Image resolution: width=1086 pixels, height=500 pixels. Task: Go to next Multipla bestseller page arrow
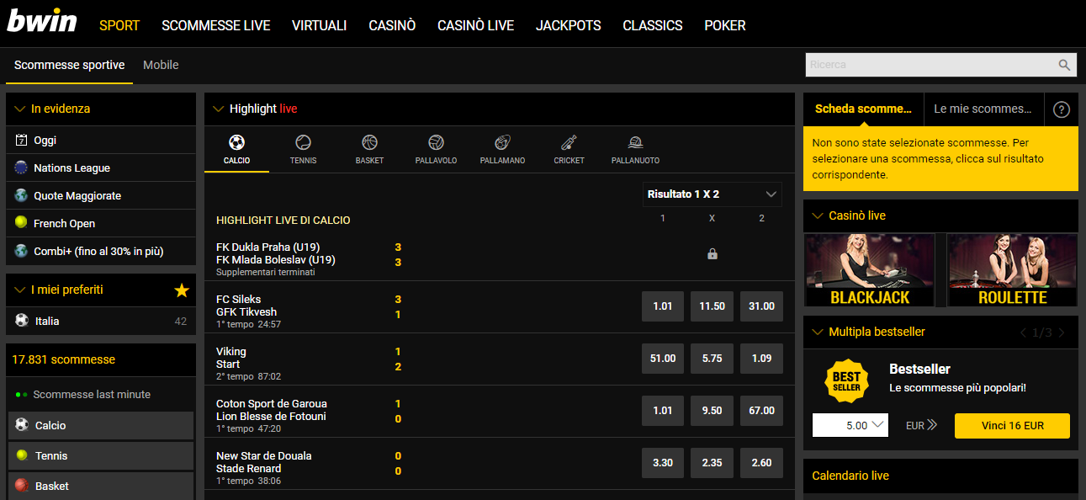pyautogui.click(x=1062, y=332)
